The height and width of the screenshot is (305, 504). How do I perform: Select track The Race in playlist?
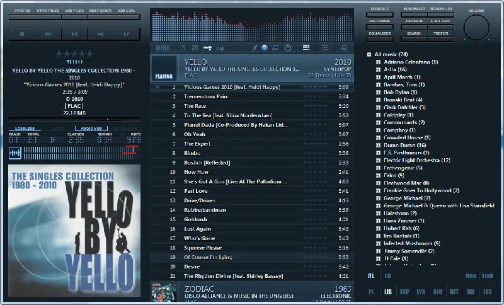pos(252,106)
